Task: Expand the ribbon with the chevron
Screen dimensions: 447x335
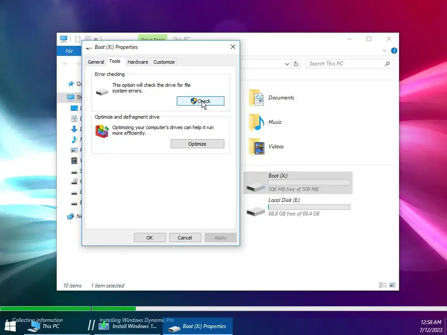Action: coord(384,51)
